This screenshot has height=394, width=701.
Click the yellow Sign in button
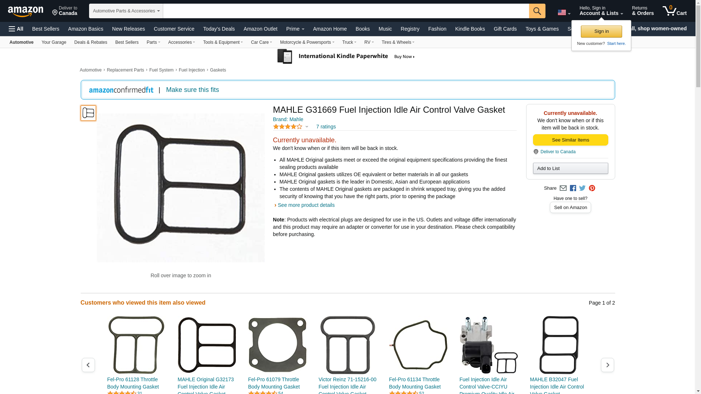coord(601,31)
